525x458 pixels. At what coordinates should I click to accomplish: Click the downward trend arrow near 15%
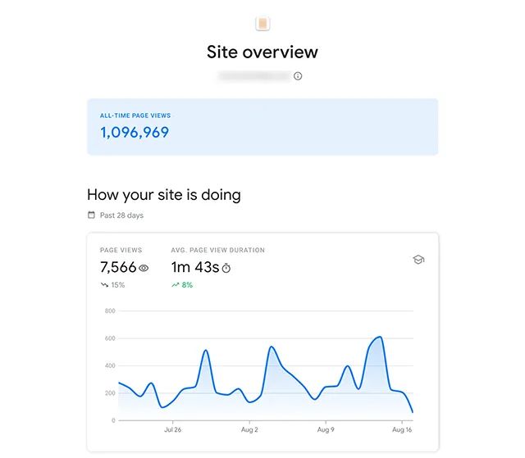point(104,285)
